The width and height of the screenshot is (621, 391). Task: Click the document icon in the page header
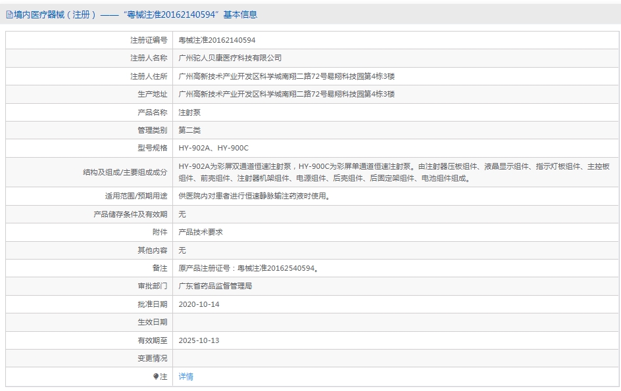(x=9, y=15)
